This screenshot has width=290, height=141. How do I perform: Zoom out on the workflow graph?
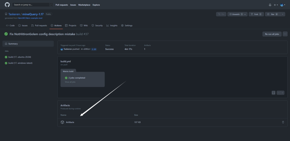(x=279, y=92)
